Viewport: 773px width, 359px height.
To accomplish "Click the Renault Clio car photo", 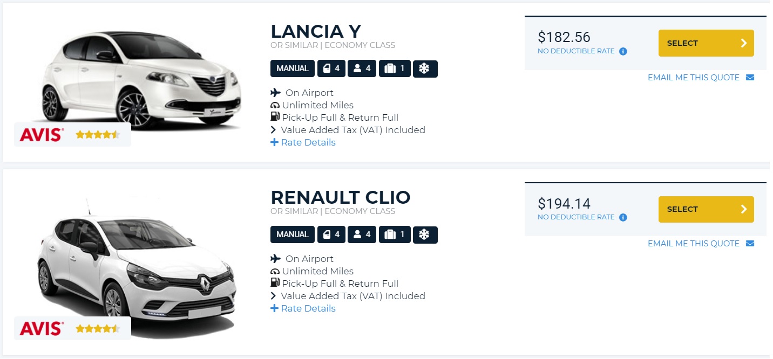I will [x=137, y=267].
